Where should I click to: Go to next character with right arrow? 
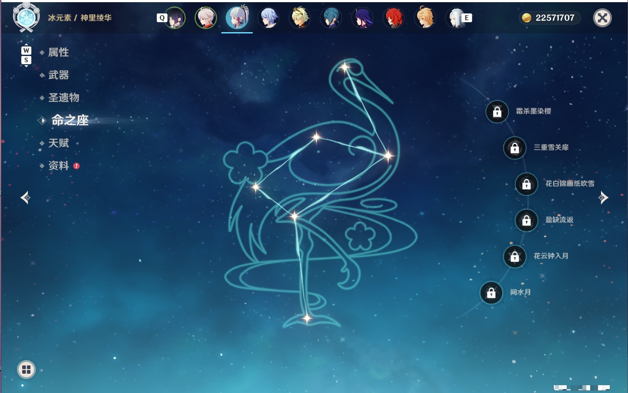[x=603, y=198]
